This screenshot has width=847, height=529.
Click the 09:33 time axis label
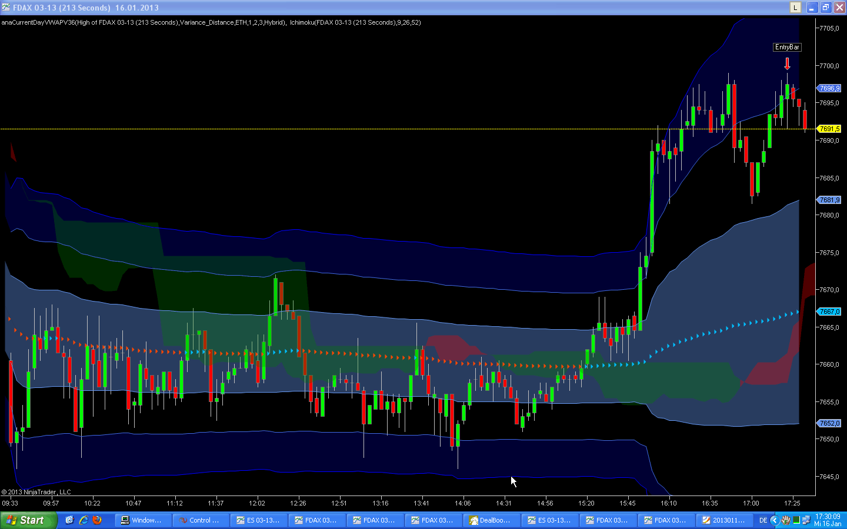(10, 503)
